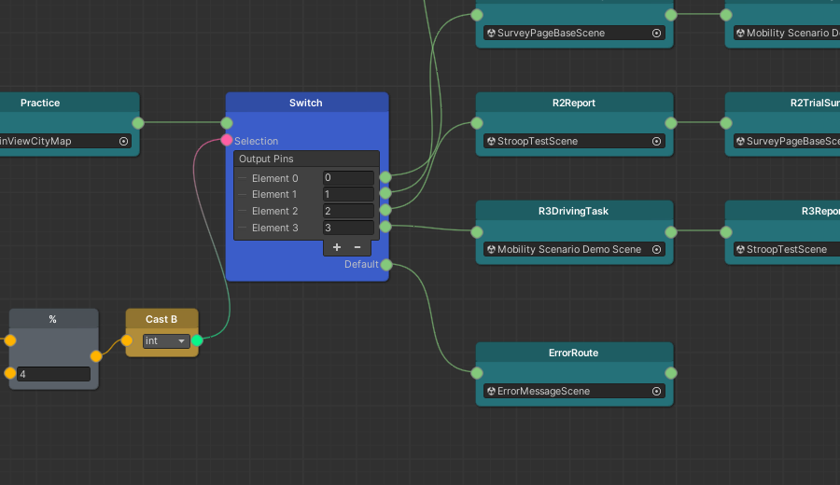Screen dimensions: 840x485
Task: Click Element 2 output port
Action: (385, 210)
